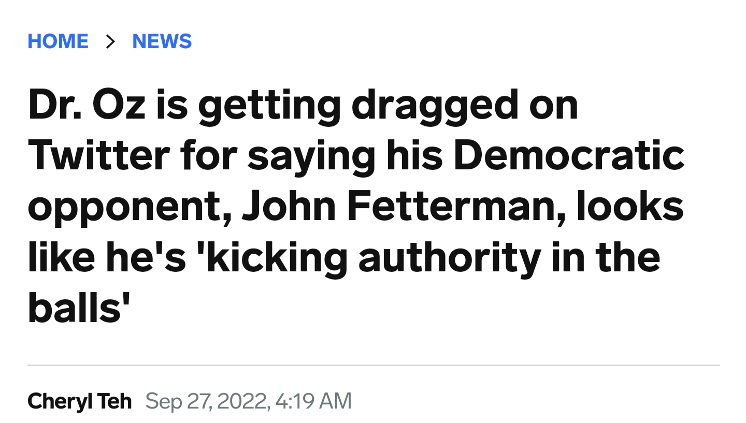Screen dimensions: 746x423
Task: Click the word 'Twitter' in headline
Action: [98, 155]
